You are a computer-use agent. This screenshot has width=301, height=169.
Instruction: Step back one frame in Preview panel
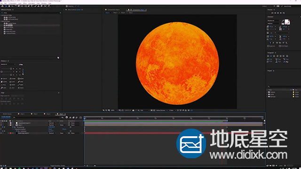[x=275, y=13]
